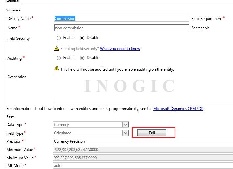
Task: Open the Data Type dropdown arrow
Action: [125, 124]
